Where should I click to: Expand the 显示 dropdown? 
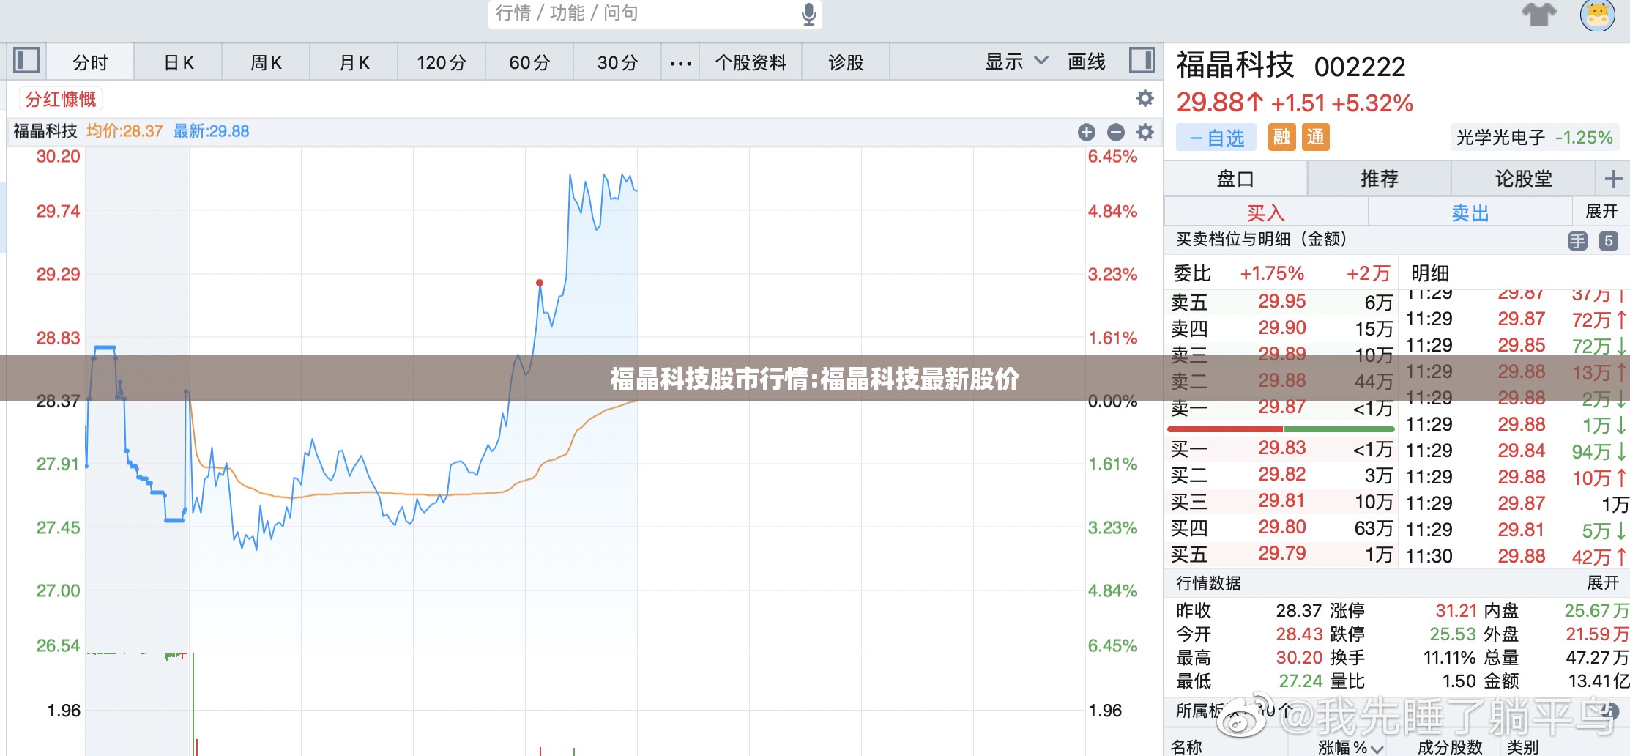click(x=1016, y=62)
